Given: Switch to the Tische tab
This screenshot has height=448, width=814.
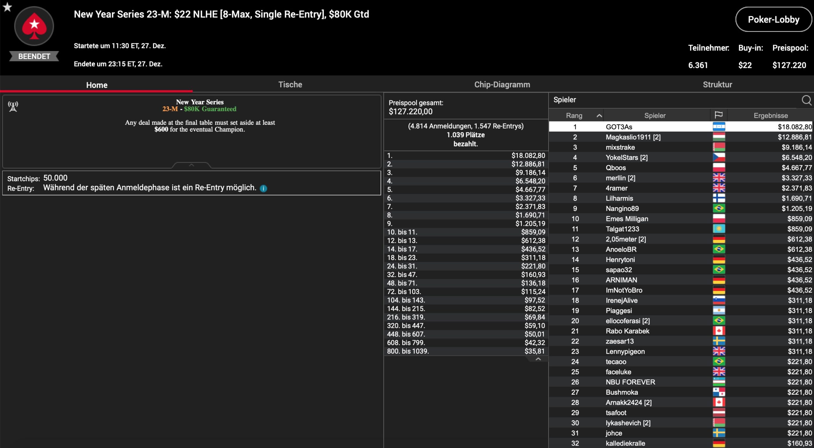Looking at the screenshot, I should 290,85.
